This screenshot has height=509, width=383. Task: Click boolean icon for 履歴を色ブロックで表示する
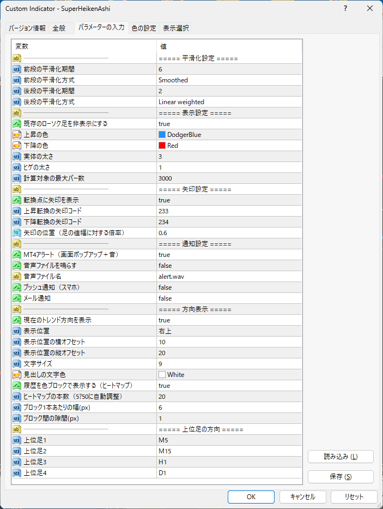pos(16,386)
